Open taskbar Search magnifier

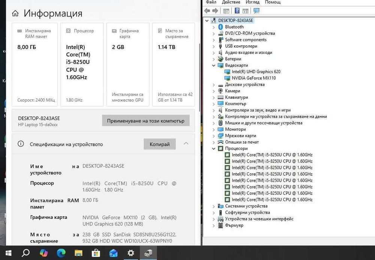click(25, 253)
